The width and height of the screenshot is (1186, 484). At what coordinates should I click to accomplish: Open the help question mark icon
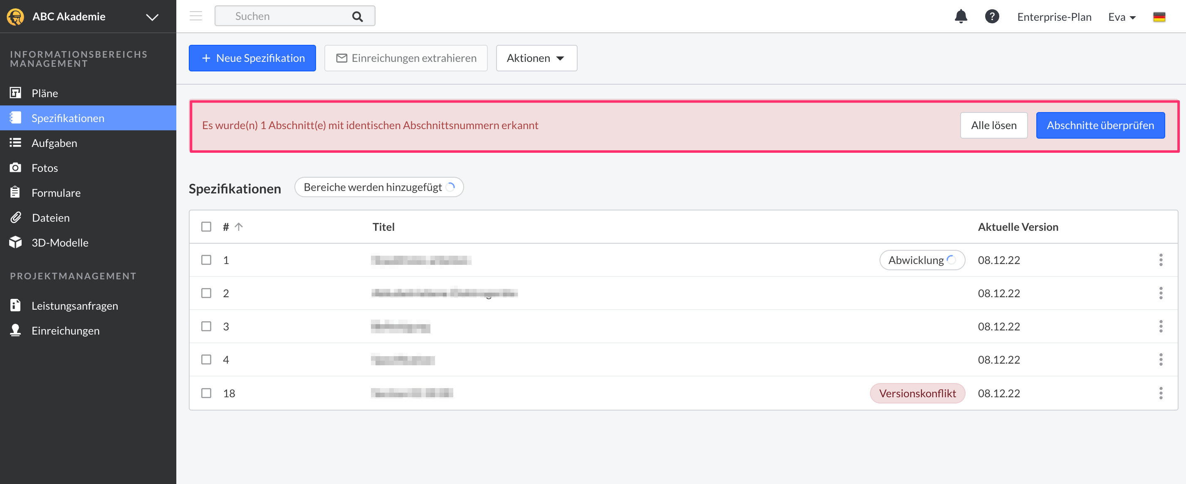point(992,17)
